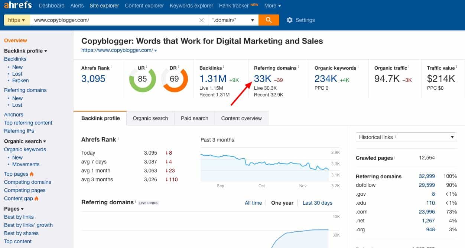The image size is (465, 248).
Task: Click the fire icon beside Top pages
Action: 32,174
